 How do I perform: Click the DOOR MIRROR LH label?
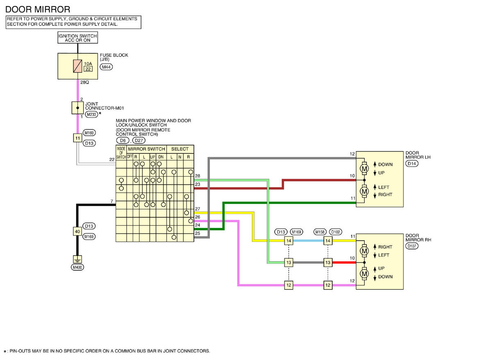(x=418, y=155)
